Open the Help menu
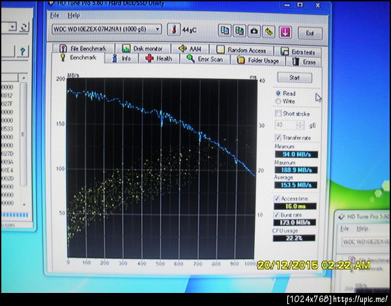 pos(74,16)
